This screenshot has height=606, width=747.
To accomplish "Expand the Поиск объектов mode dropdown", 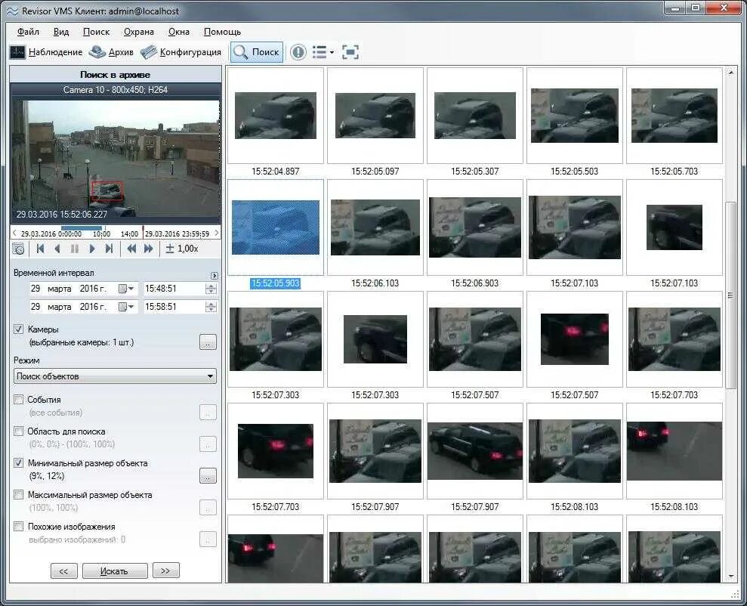I will 115,376.
